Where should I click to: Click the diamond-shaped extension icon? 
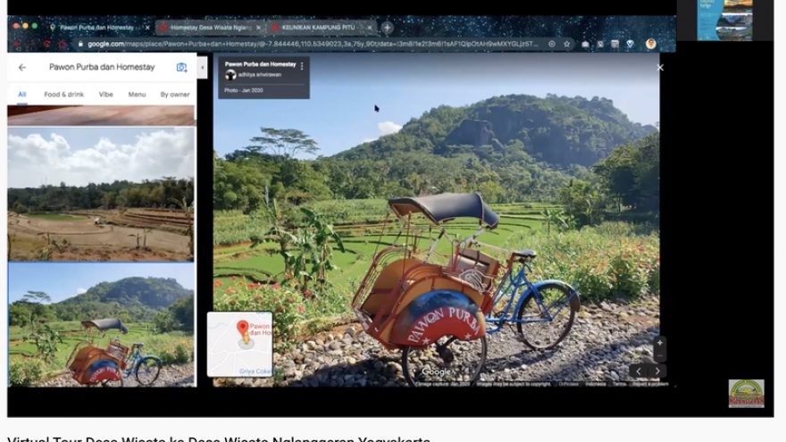630,44
